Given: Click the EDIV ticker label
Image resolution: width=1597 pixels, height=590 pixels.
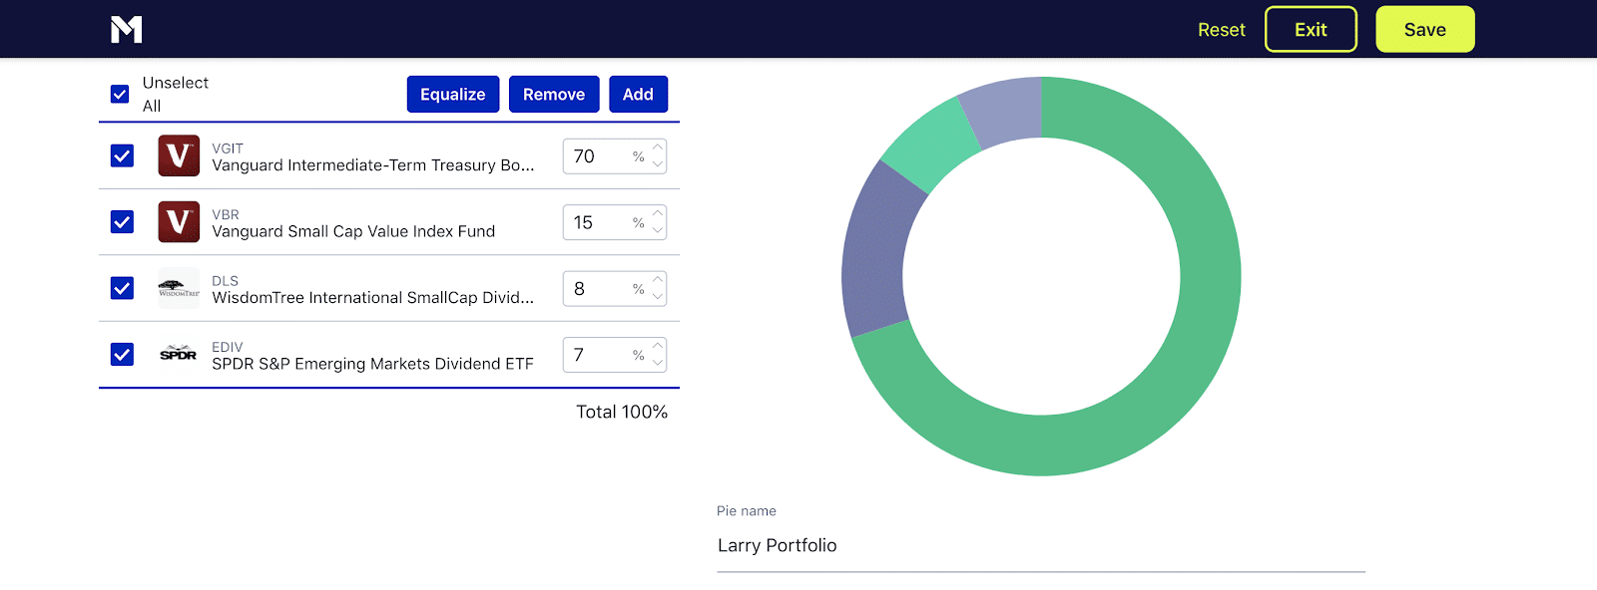Looking at the screenshot, I should tap(228, 347).
